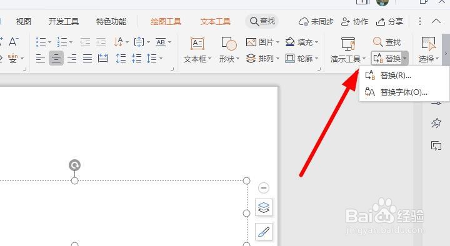Decrease font size with A- icon
Screen dimensions: 450x246
(x=13, y=42)
